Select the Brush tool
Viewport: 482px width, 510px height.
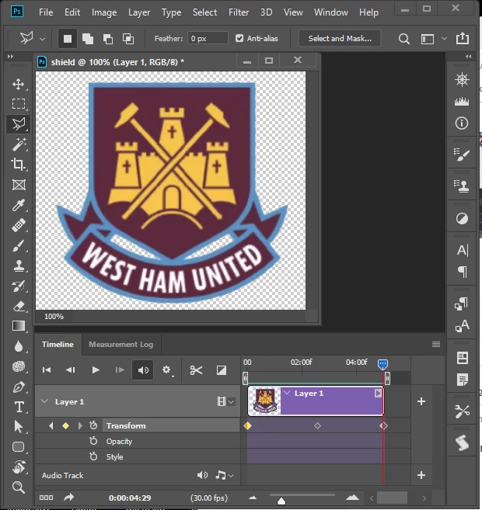click(x=18, y=245)
